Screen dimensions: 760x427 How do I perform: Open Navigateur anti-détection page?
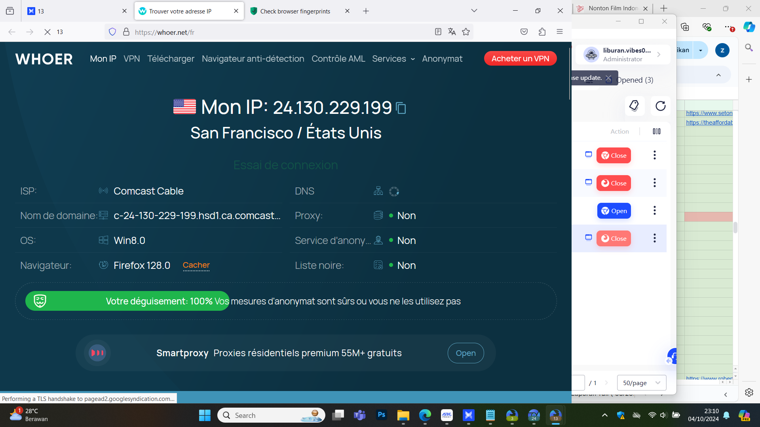pyautogui.click(x=253, y=59)
